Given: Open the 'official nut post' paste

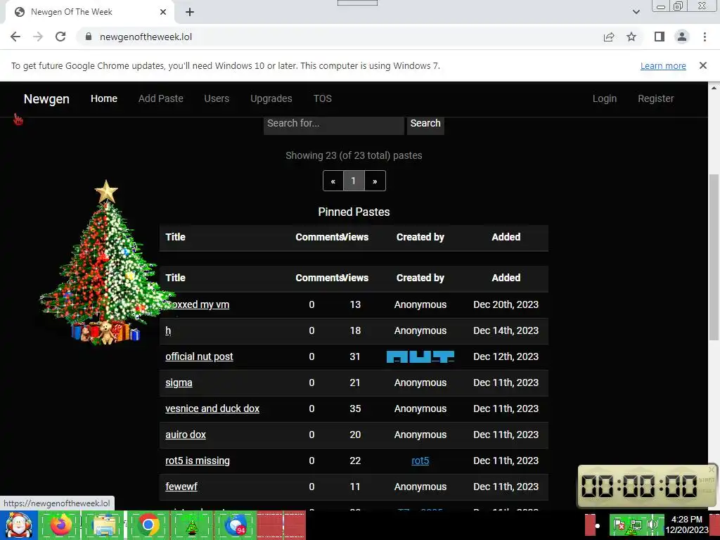Looking at the screenshot, I should [199, 356].
